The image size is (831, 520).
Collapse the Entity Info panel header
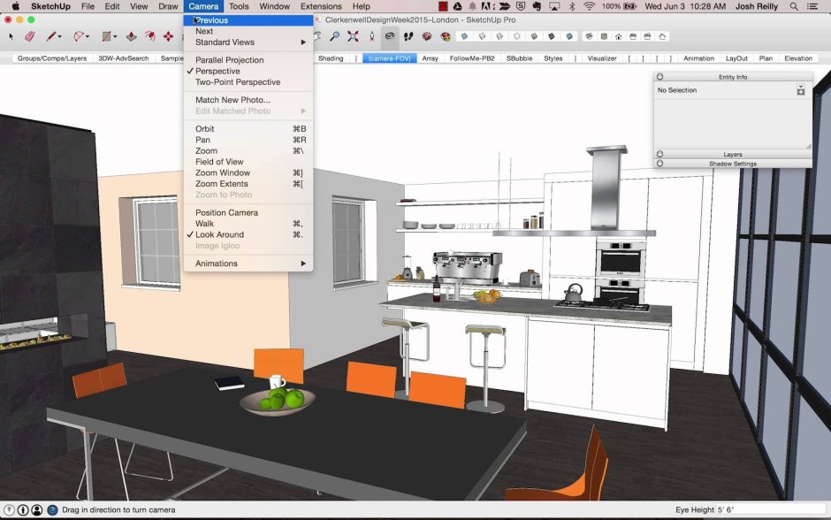(x=733, y=77)
